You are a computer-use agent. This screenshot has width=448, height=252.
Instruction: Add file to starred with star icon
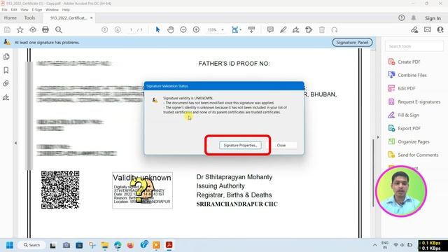pyautogui.click(x=20, y=29)
